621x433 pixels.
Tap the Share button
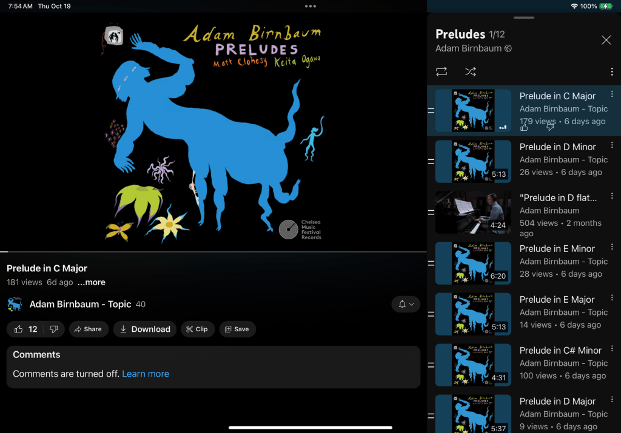(86, 329)
